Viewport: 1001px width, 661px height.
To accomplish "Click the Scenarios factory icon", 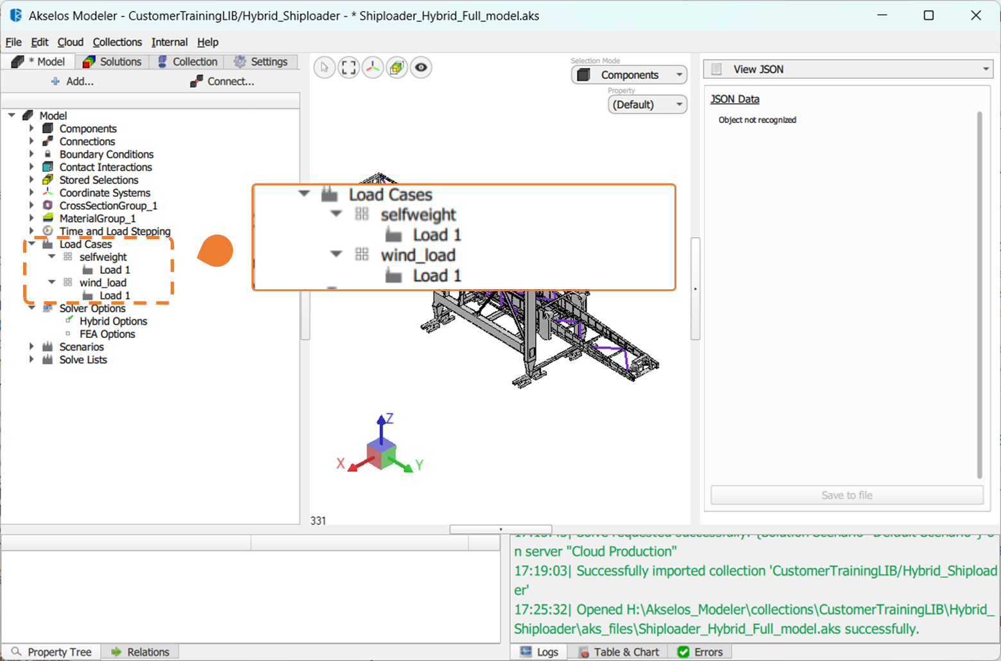I will [47, 346].
